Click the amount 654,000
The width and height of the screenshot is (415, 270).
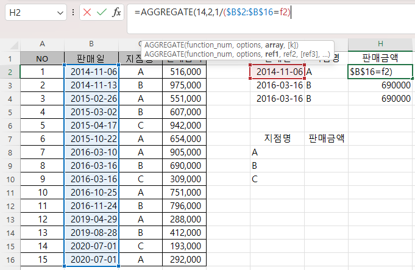click(184, 139)
